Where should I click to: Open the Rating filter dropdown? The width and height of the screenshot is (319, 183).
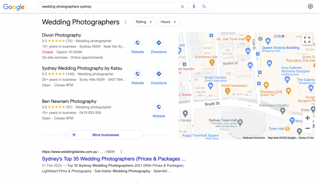tap(145, 22)
